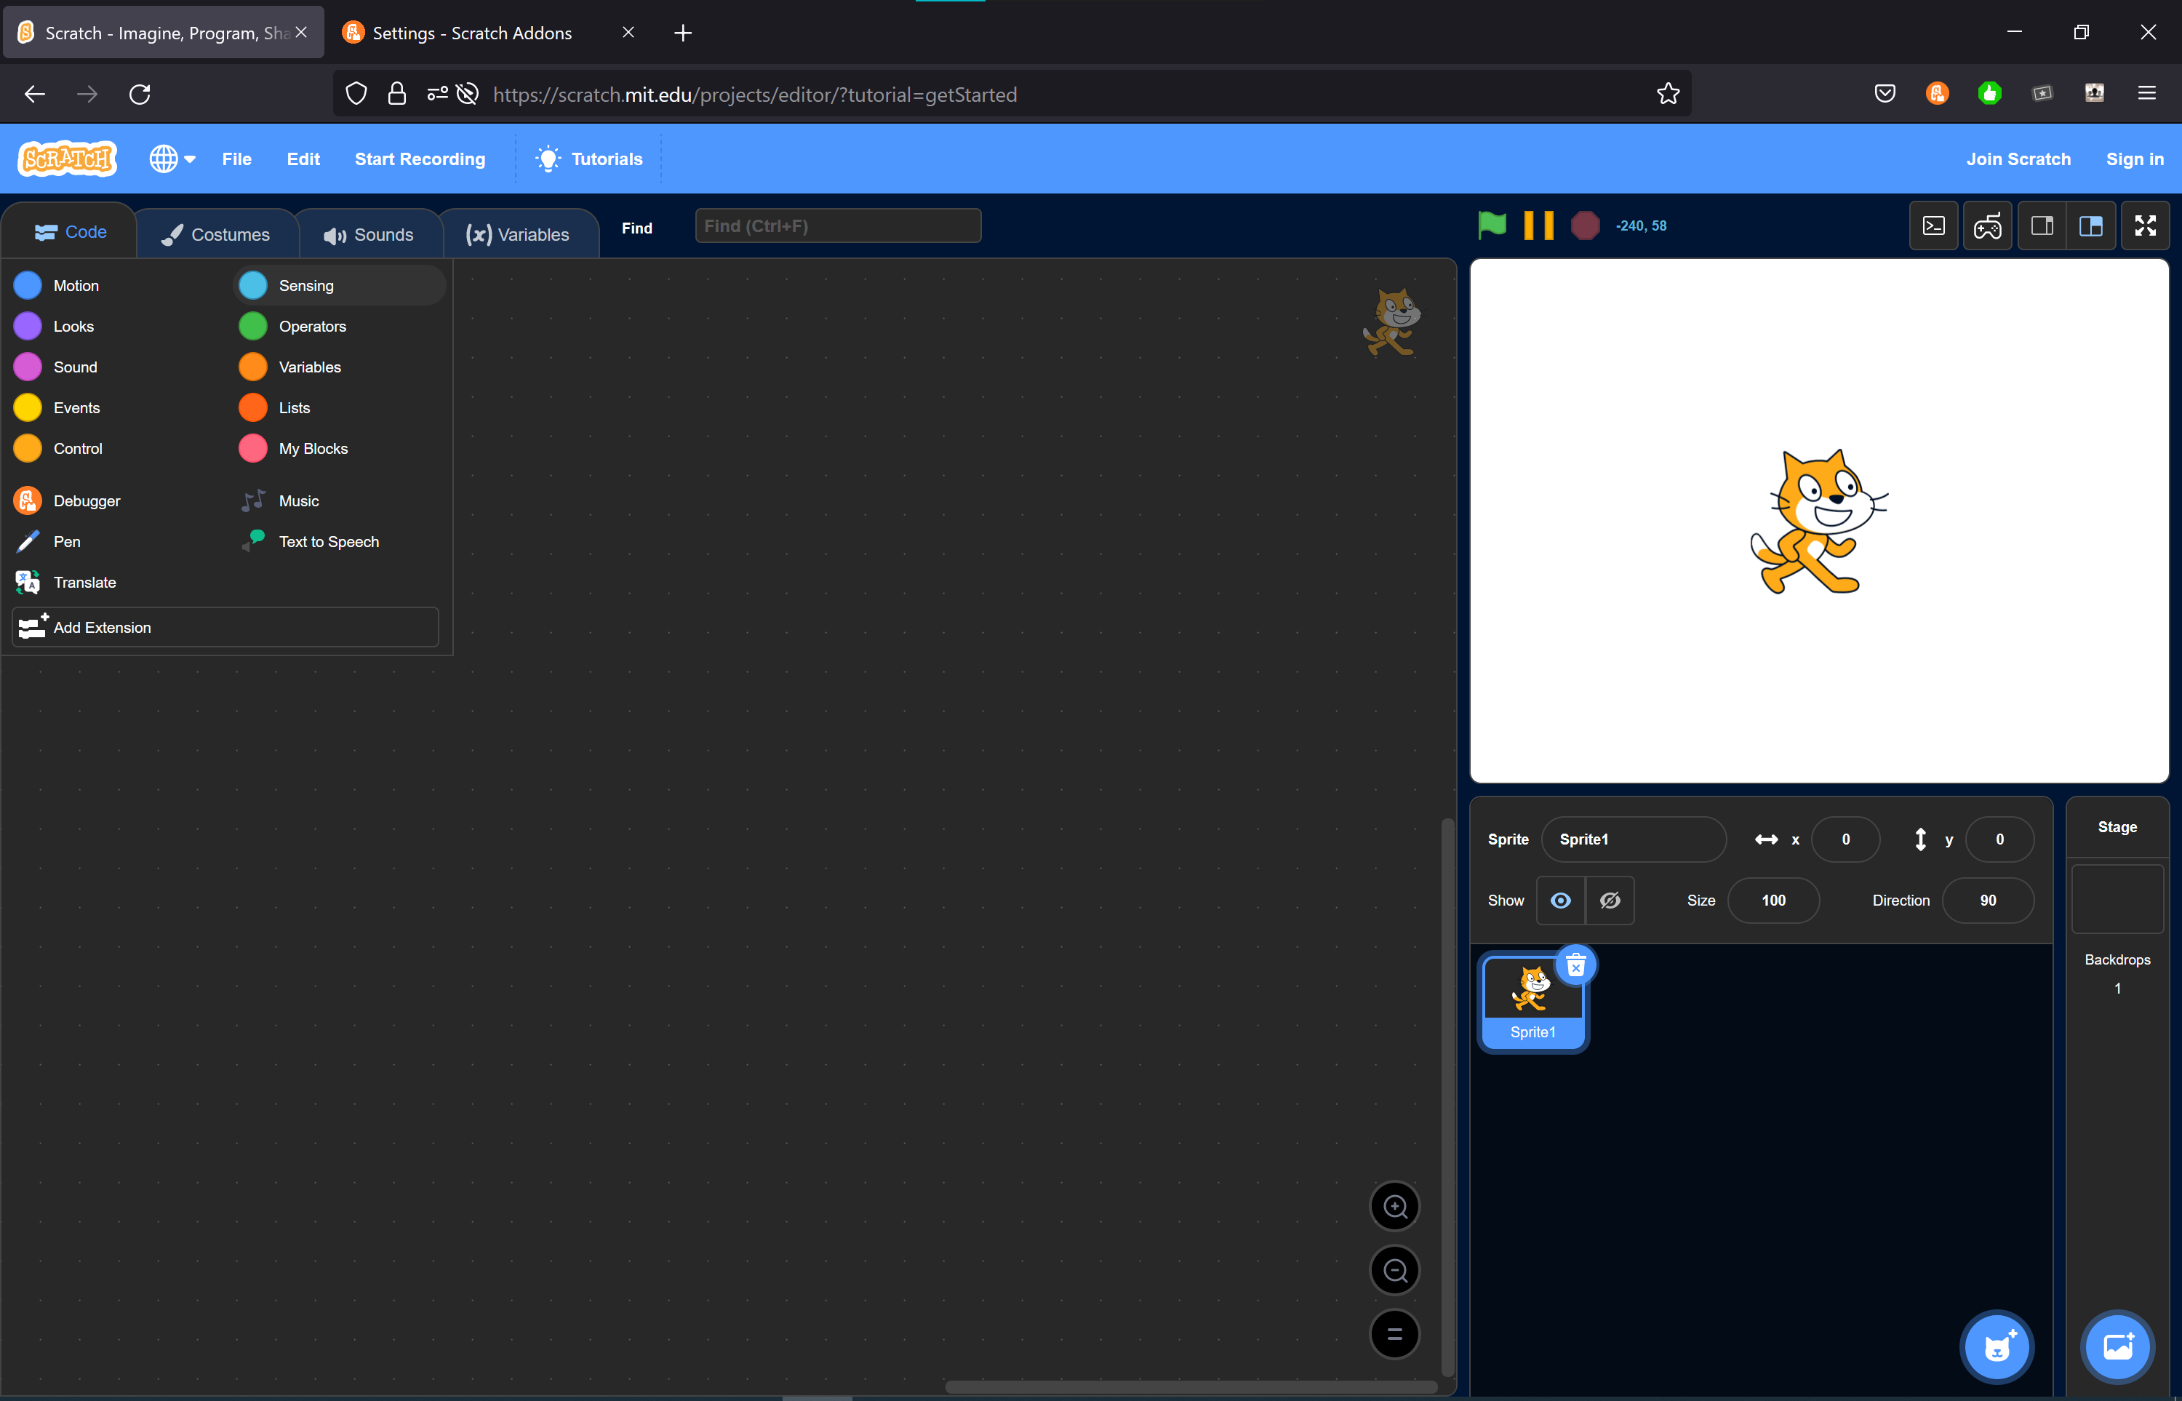Screen dimensions: 2182x1401
Task: Open the Debugger console icon above the stage
Action: 1933,225
